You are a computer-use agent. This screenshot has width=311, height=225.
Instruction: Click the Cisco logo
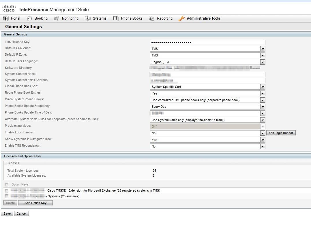click(x=9, y=8)
